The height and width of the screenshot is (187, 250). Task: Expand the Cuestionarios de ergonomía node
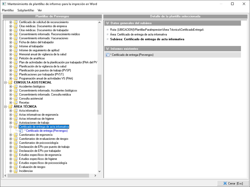11,135
